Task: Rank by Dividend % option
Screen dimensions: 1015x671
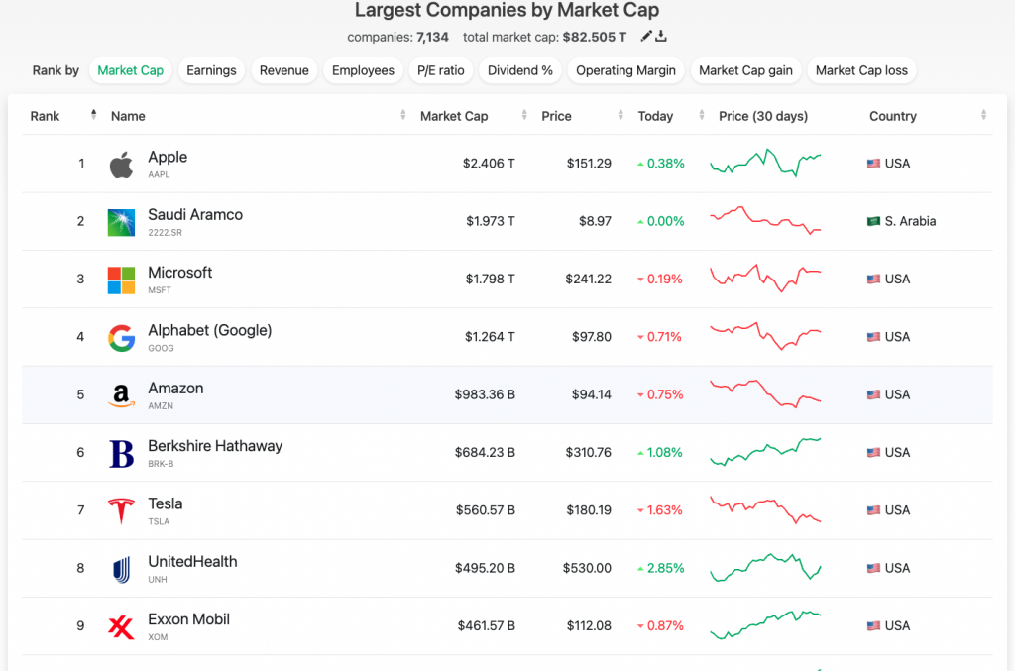Action: (520, 70)
